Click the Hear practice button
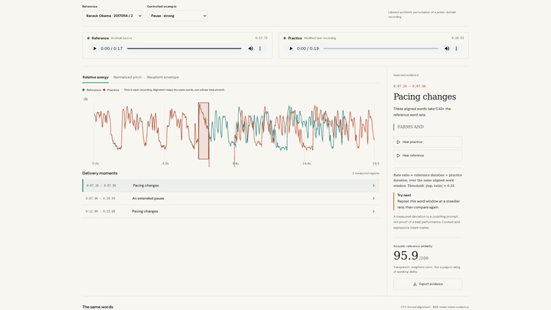 point(428,142)
